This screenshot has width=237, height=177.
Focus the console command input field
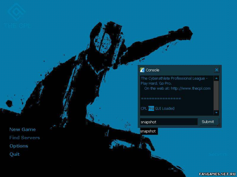pos(169,122)
